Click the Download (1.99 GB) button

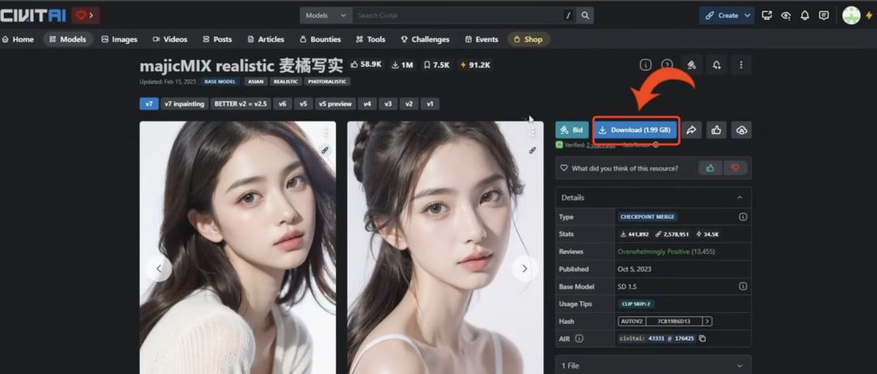click(635, 131)
